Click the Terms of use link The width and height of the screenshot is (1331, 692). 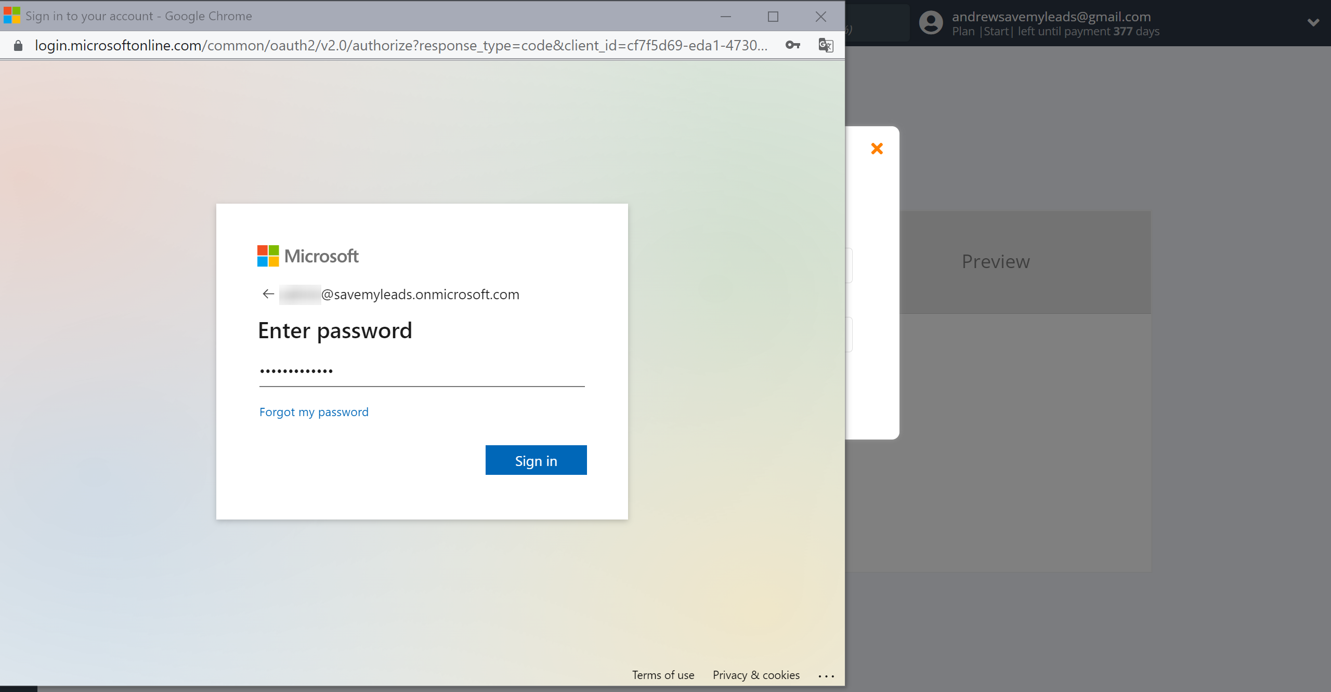[663, 674]
